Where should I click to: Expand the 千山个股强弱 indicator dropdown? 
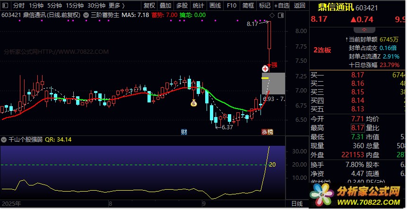(4, 140)
